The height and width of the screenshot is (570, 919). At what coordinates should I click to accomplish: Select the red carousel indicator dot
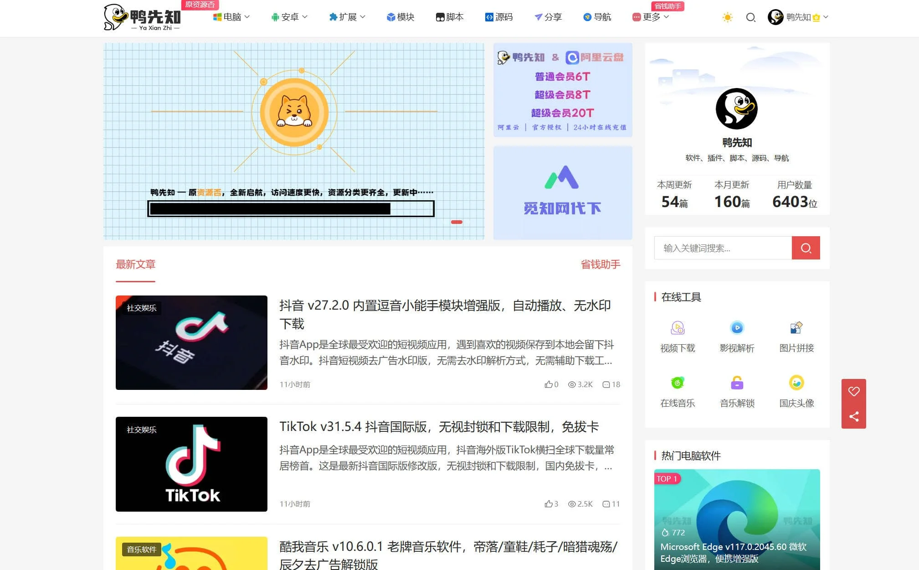tap(457, 222)
